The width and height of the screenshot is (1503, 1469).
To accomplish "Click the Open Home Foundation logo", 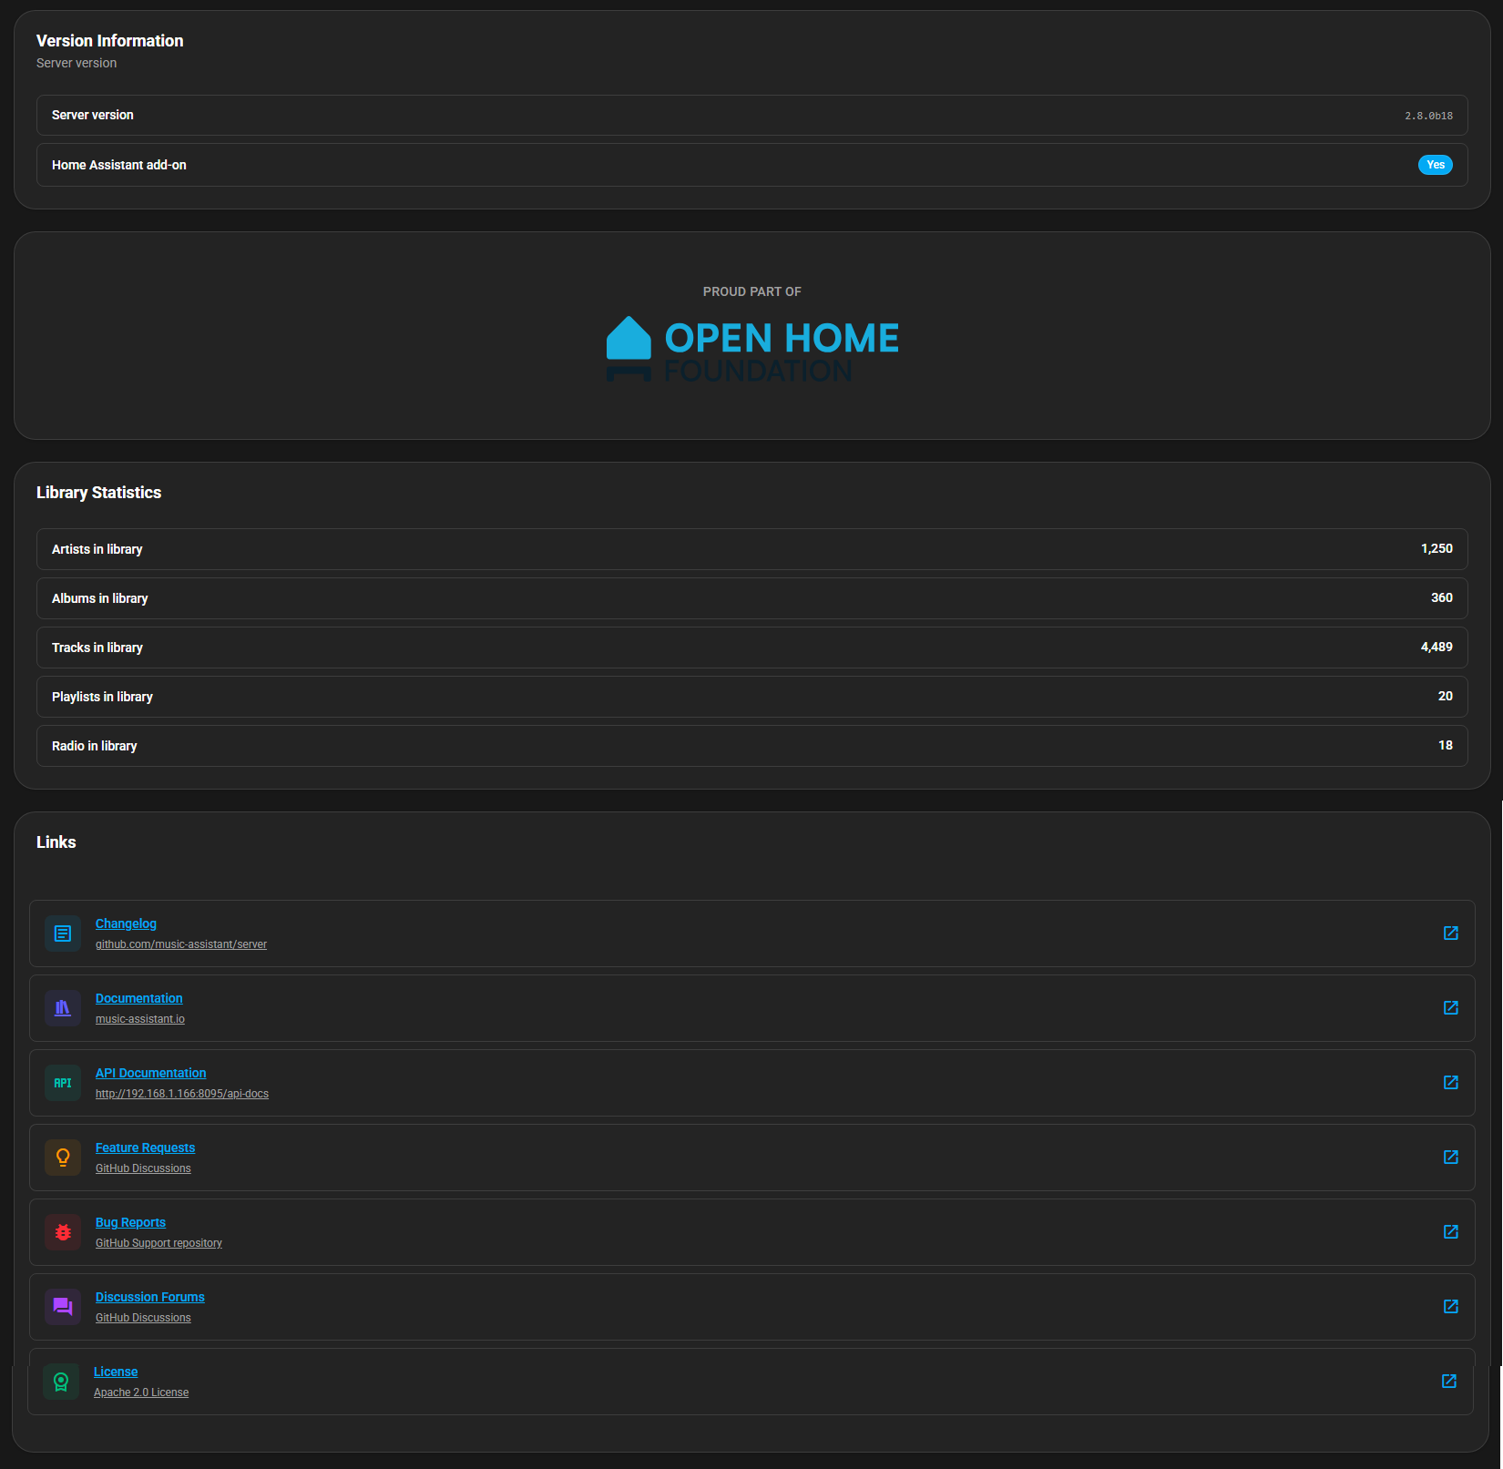I will 751,349.
